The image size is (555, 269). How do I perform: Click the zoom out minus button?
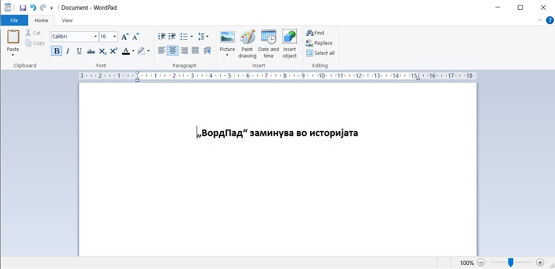481,262
